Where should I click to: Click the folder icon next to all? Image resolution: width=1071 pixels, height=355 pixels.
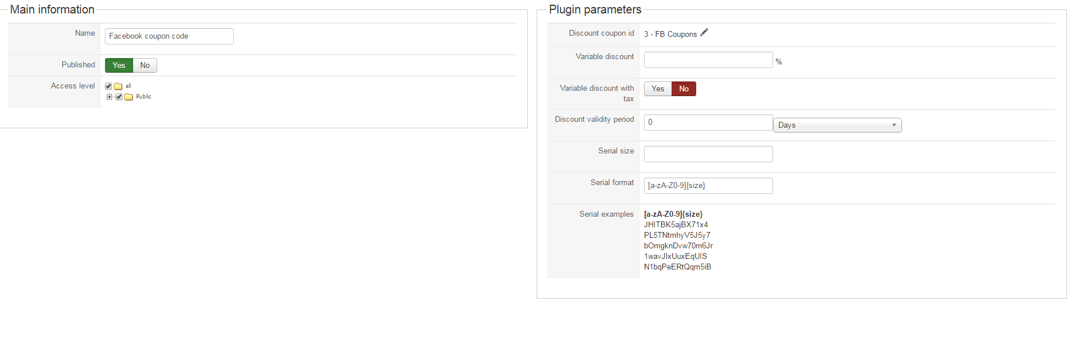tap(118, 86)
